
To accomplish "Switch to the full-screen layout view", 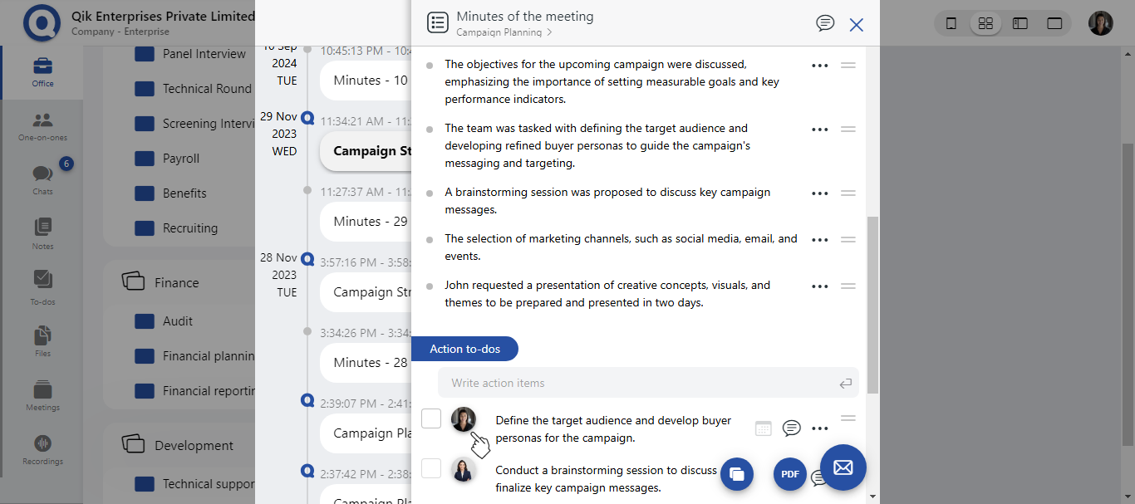I will 1054,23.
